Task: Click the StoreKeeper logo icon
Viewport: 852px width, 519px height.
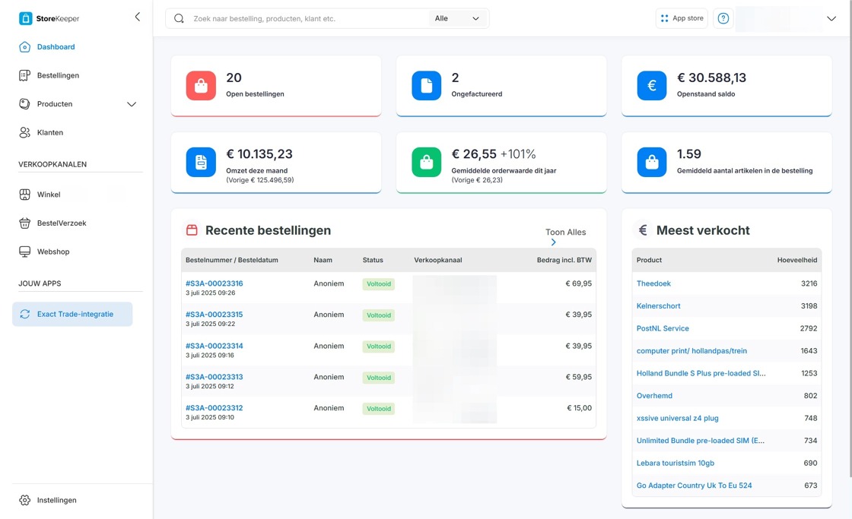Action: pos(25,18)
